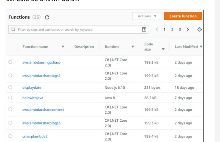This screenshot has width=220, height=142.
Task: Click the search magnifier icon
Action: coord(13,30)
